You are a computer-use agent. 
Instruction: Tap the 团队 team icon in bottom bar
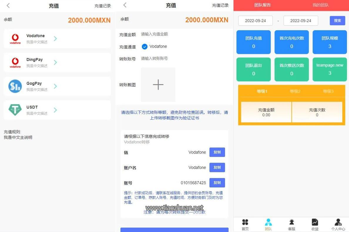[x=268, y=223]
